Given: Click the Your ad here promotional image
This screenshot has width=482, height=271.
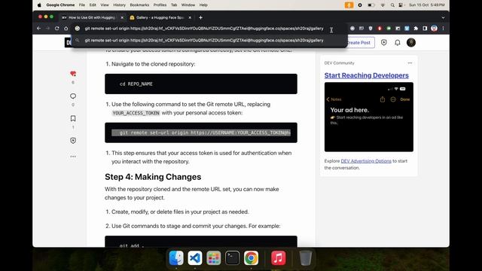Looking at the screenshot, I should 369,117.
